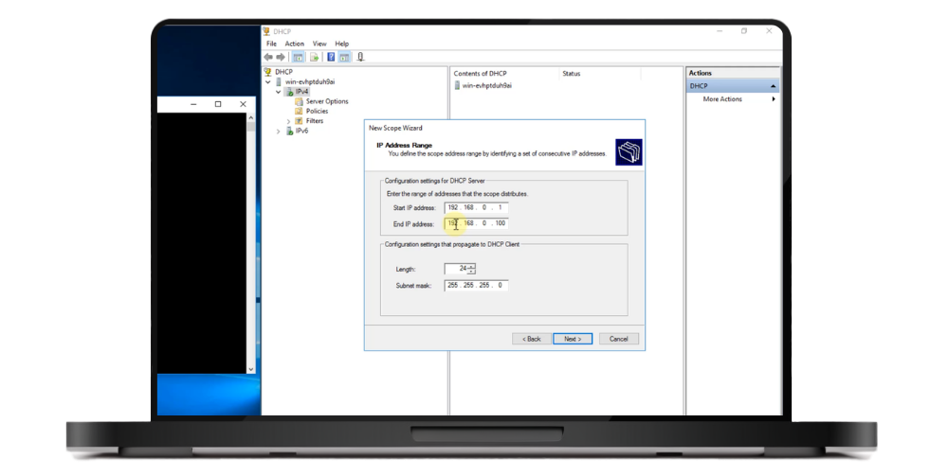Click the Cancel button in wizard

point(619,339)
